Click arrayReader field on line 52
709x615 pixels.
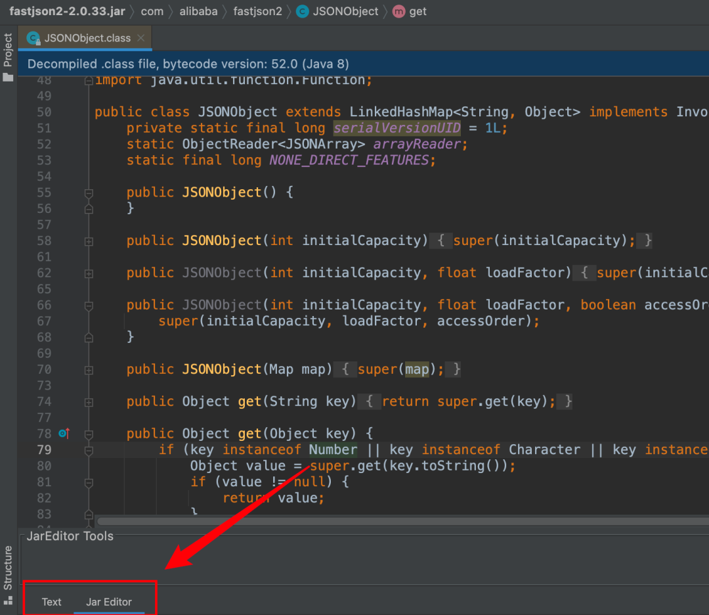click(x=416, y=145)
